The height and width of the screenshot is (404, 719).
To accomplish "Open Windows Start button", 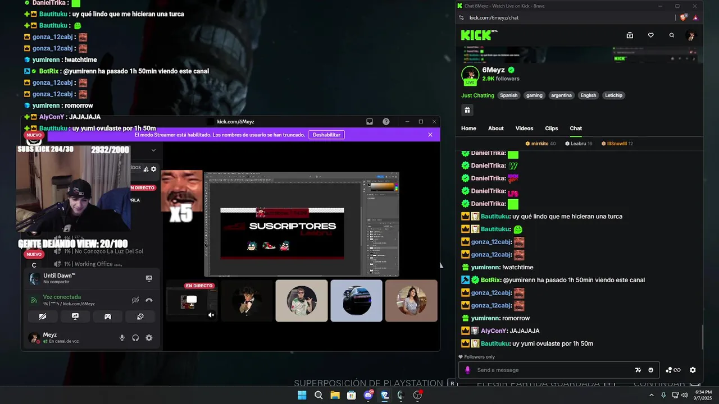I will point(302,395).
